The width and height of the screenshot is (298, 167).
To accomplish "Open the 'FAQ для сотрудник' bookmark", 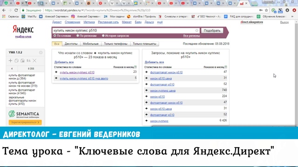I will 239,17.
